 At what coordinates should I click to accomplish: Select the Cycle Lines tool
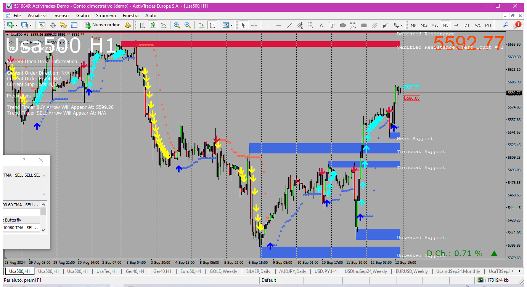pos(386,25)
